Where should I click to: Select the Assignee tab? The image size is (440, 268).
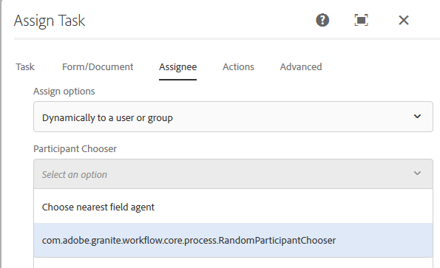point(178,67)
